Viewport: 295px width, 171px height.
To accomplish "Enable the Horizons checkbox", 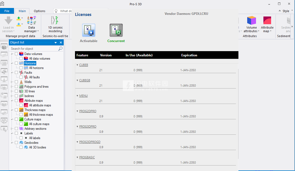I will [16, 63].
